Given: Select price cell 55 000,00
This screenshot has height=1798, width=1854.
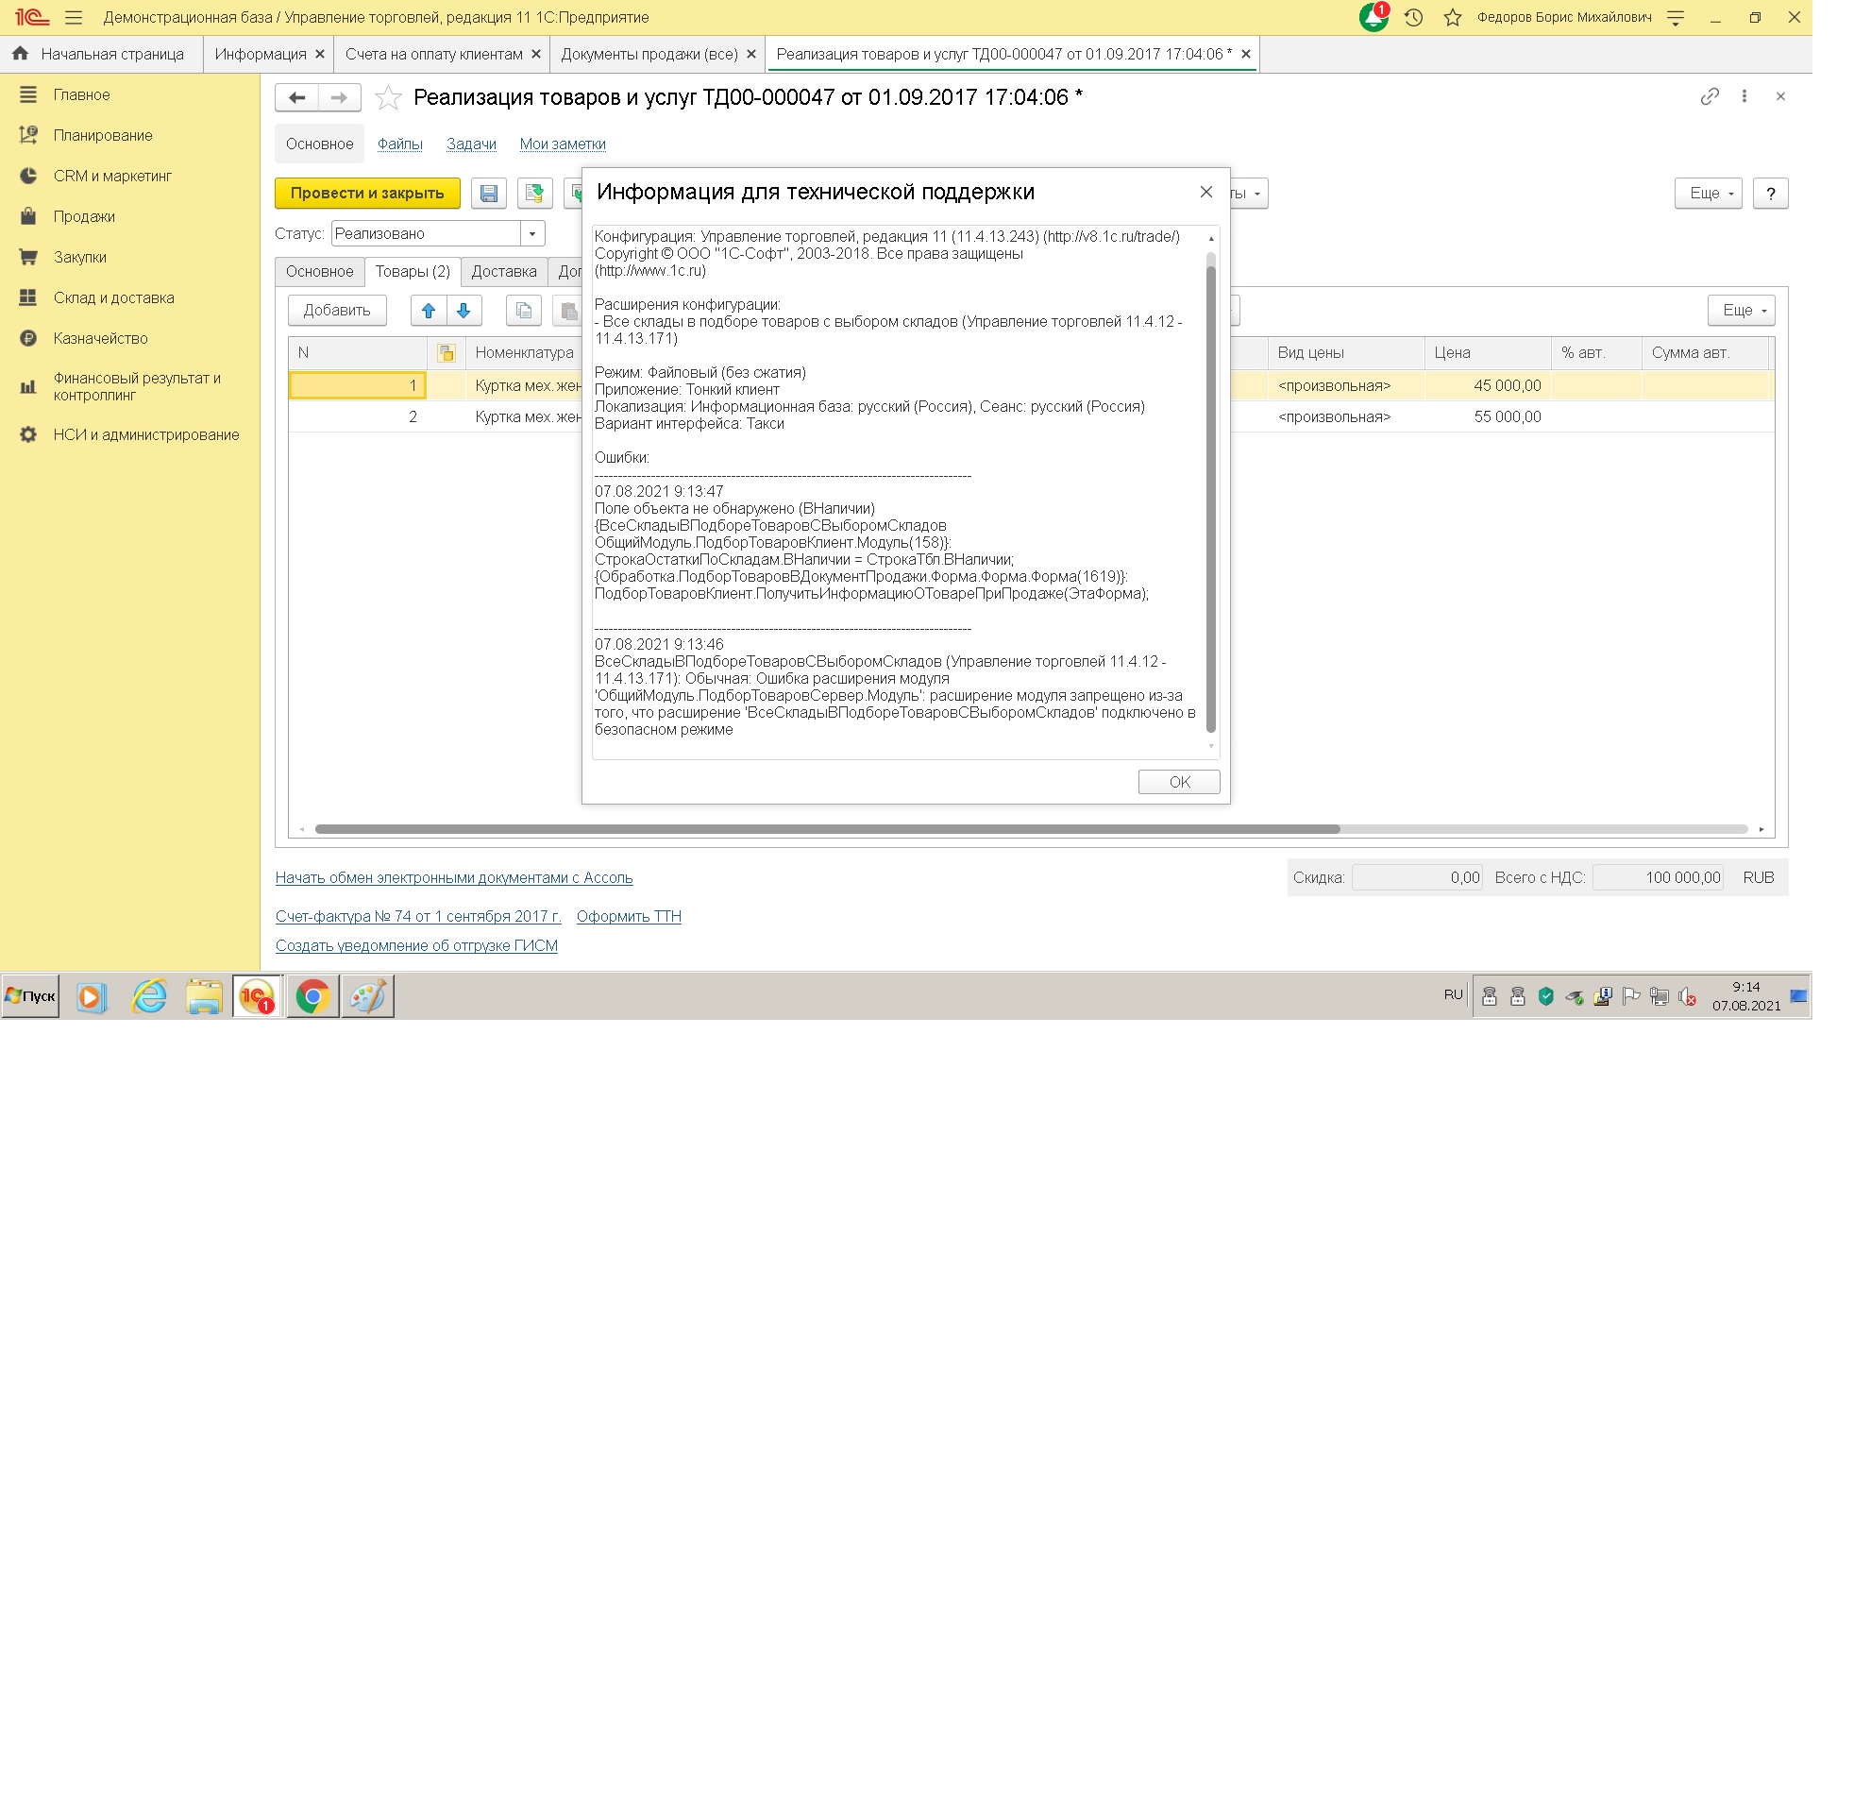Looking at the screenshot, I should click(x=1488, y=417).
